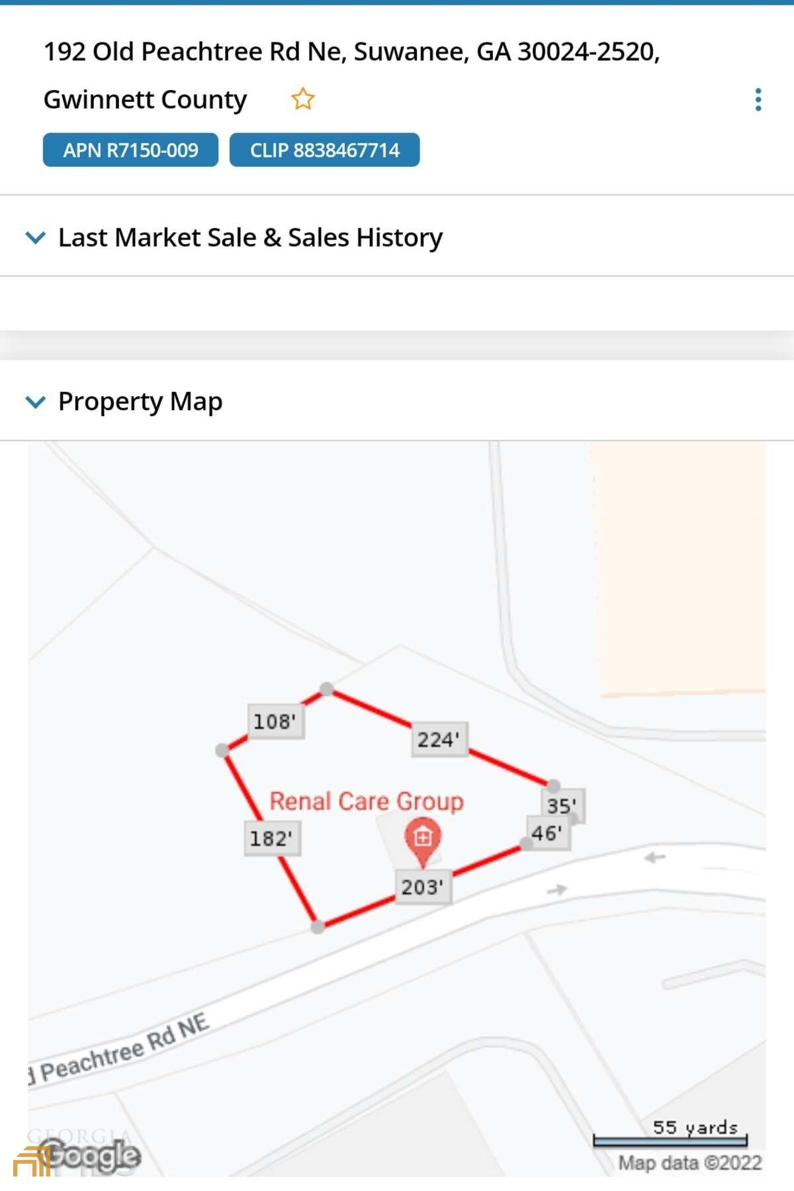Image resolution: width=794 pixels, height=1191 pixels.
Task: Click the 203' boundary length label
Action: click(423, 887)
